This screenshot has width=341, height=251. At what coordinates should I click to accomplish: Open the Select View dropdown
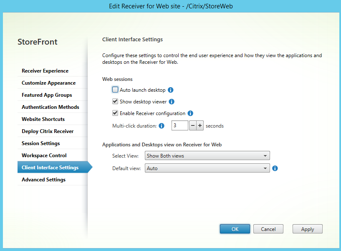coord(207,156)
